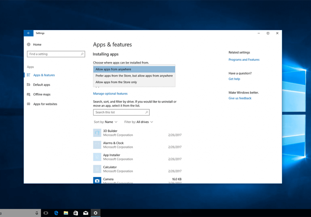Launch Microsoft Edge from the taskbar
The image size is (311, 217).
(x=56, y=213)
